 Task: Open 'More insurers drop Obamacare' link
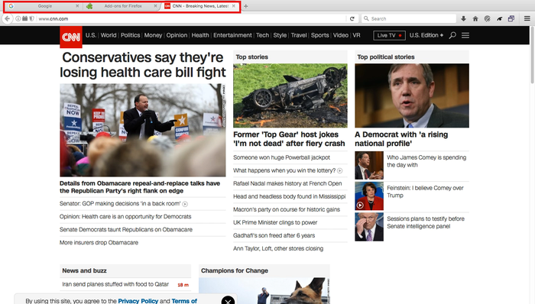click(x=99, y=243)
